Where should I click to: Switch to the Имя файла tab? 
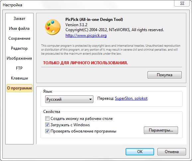point(19,28)
